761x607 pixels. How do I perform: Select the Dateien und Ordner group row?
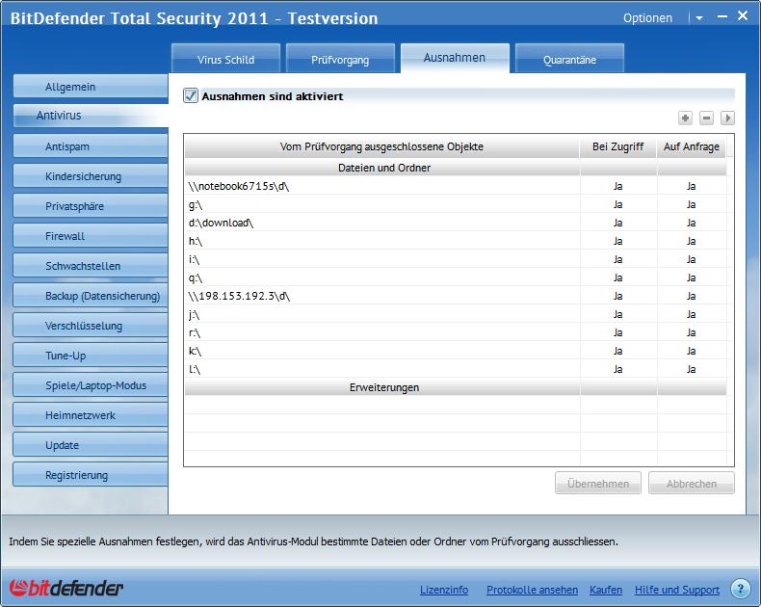click(456, 168)
